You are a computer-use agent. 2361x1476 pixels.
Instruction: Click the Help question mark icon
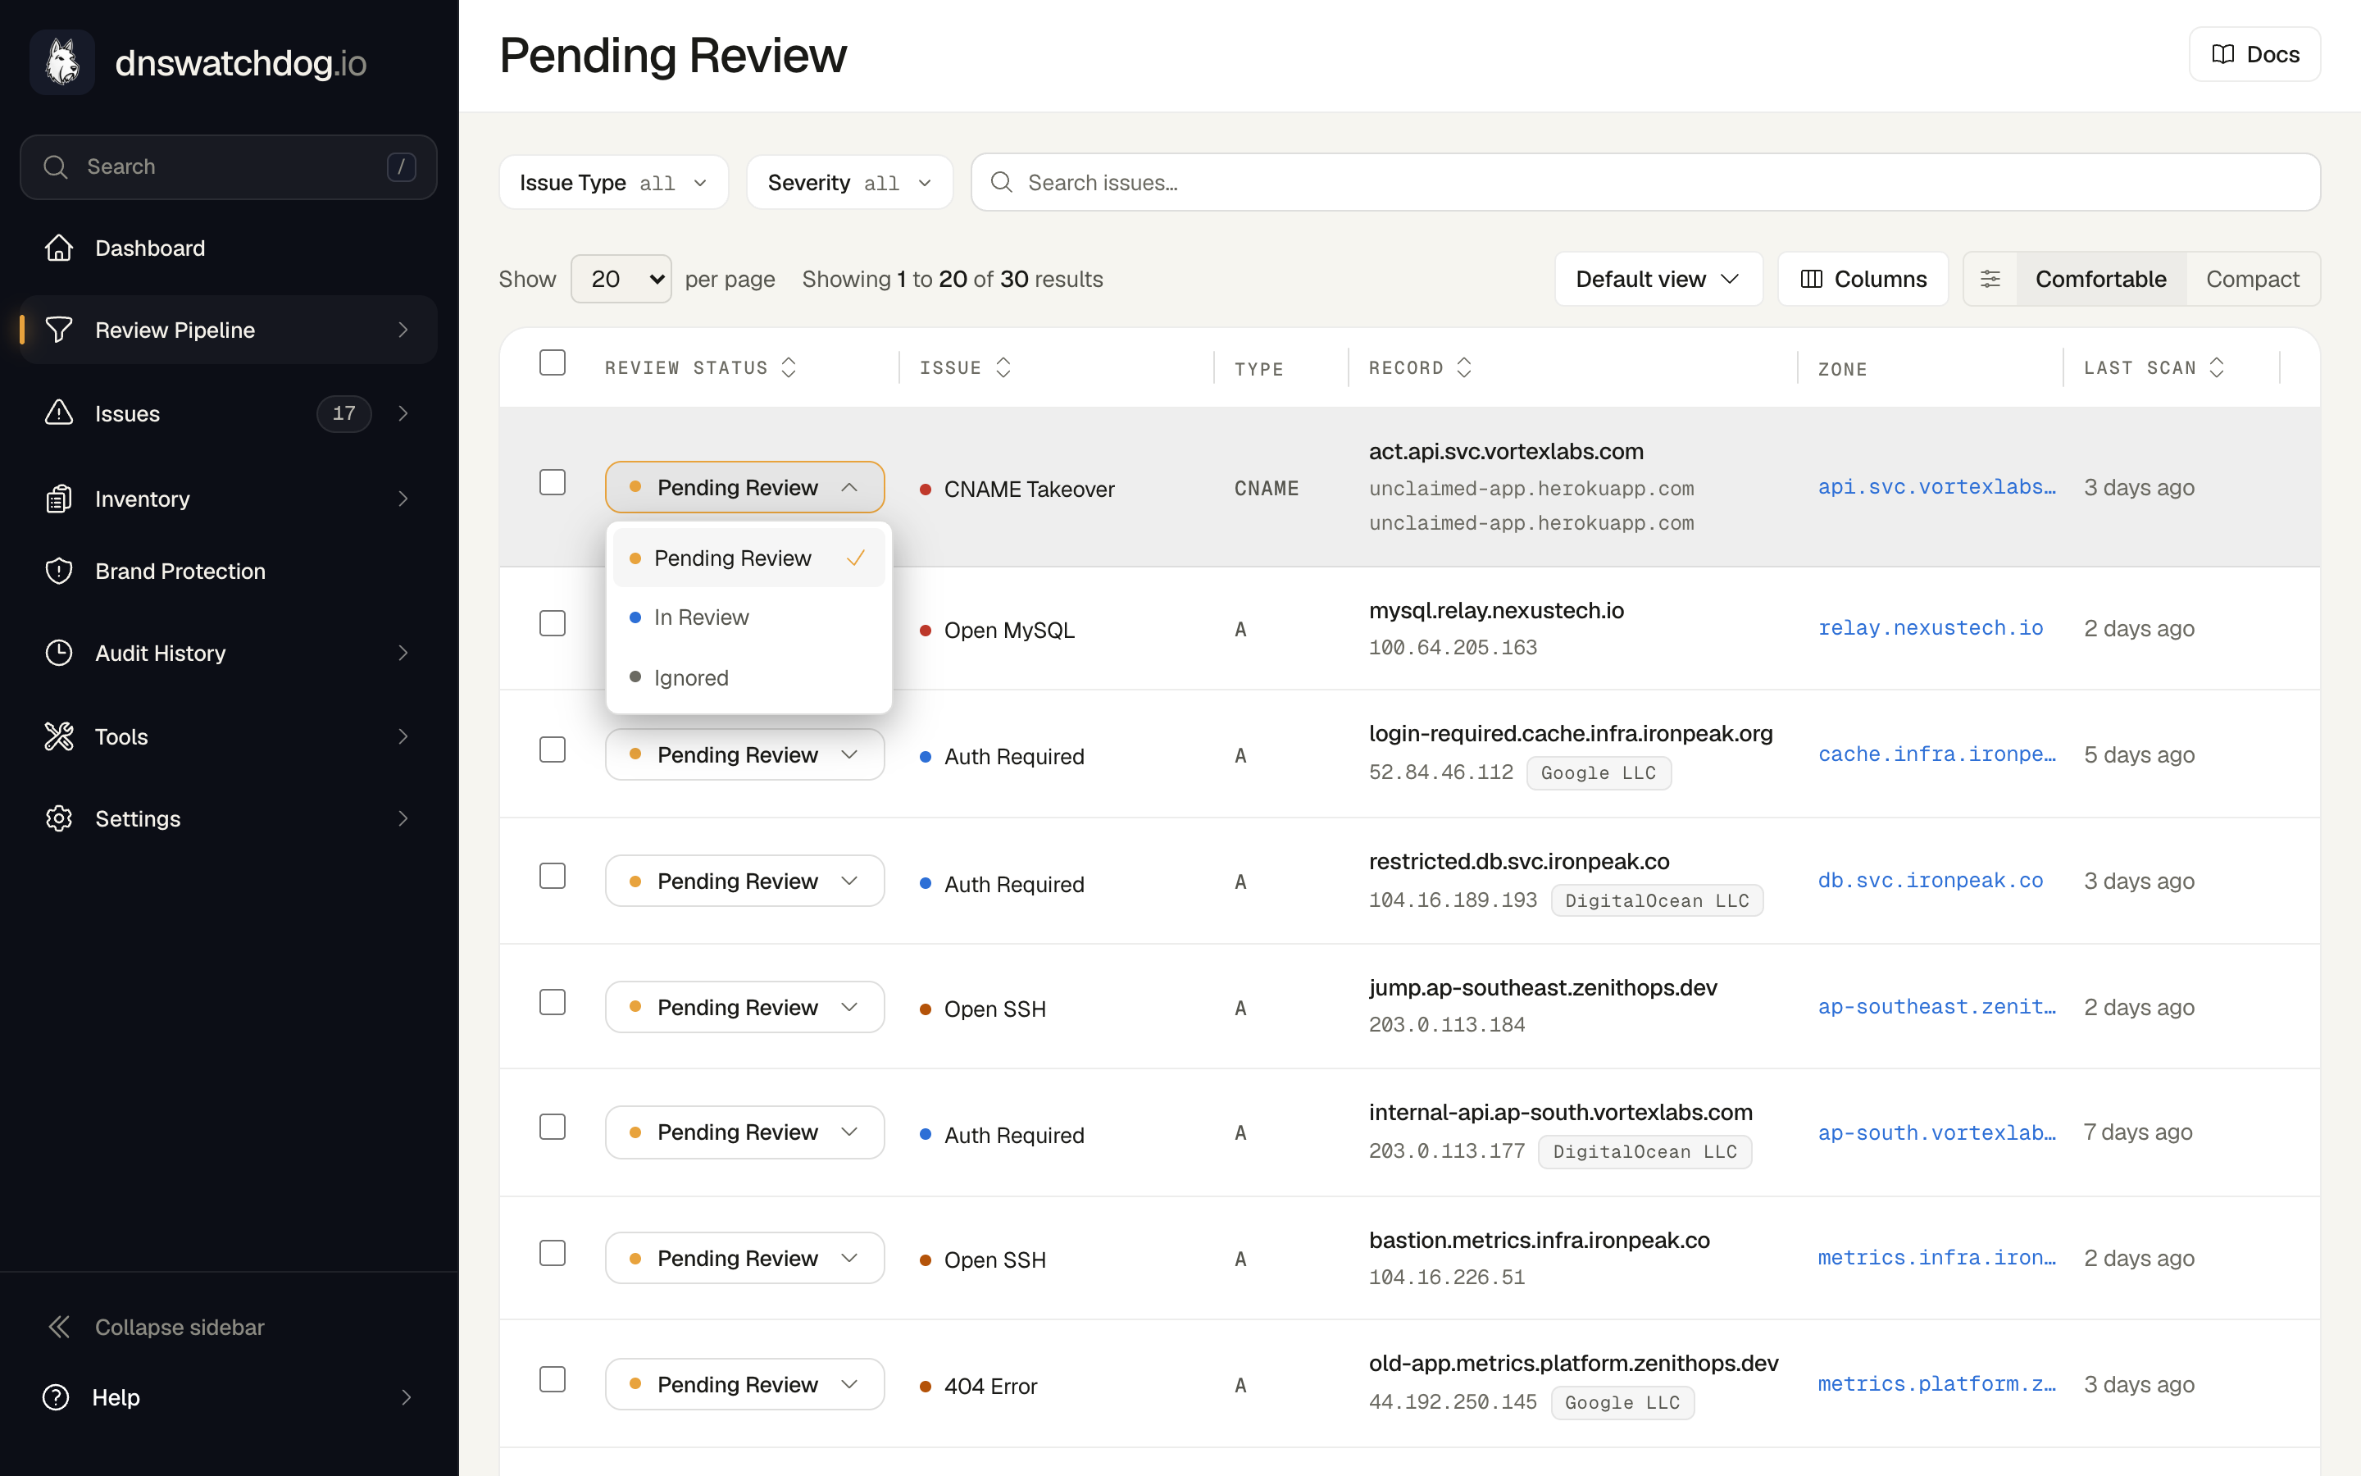pos(56,1397)
